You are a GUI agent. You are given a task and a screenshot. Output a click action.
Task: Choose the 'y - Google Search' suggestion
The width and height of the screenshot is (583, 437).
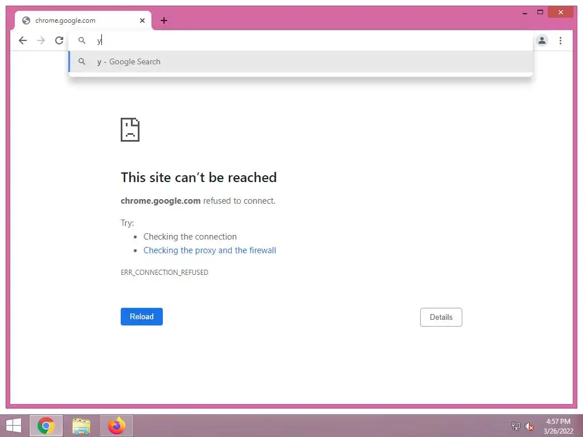301,61
